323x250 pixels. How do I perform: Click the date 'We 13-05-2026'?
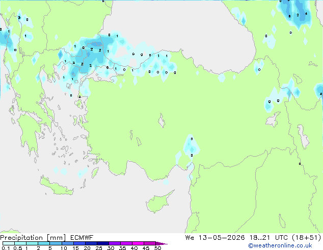(215, 238)
